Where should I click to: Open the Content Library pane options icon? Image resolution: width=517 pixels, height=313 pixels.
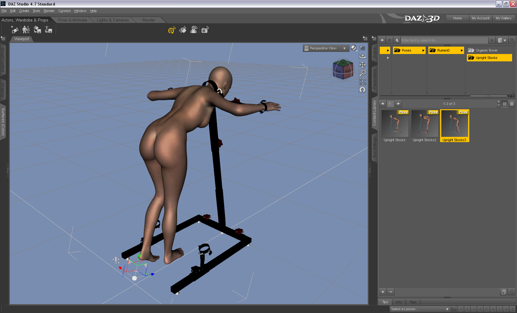(374, 39)
